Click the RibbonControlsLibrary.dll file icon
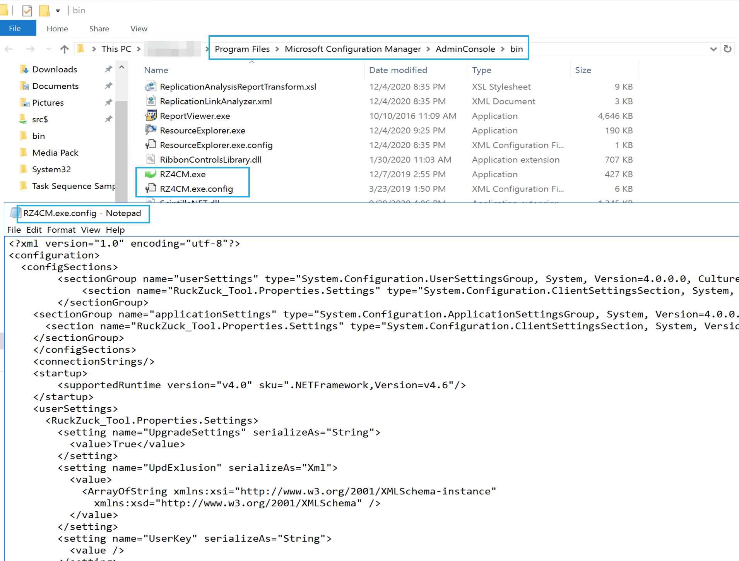Image resolution: width=739 pixels, height=561 pixels. point(151,160)
